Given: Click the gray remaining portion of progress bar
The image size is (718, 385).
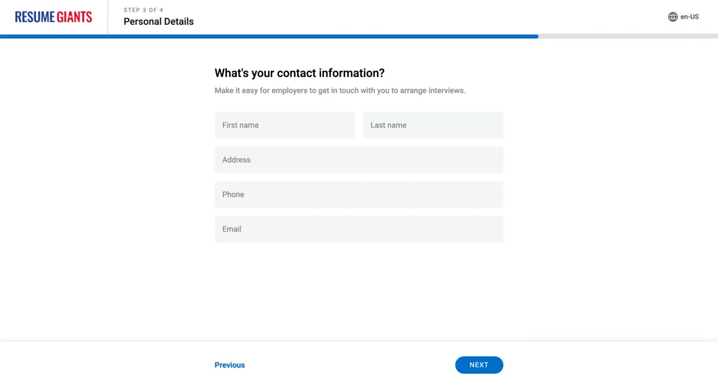Looking at the screenshot, I should tap(628, 37).
